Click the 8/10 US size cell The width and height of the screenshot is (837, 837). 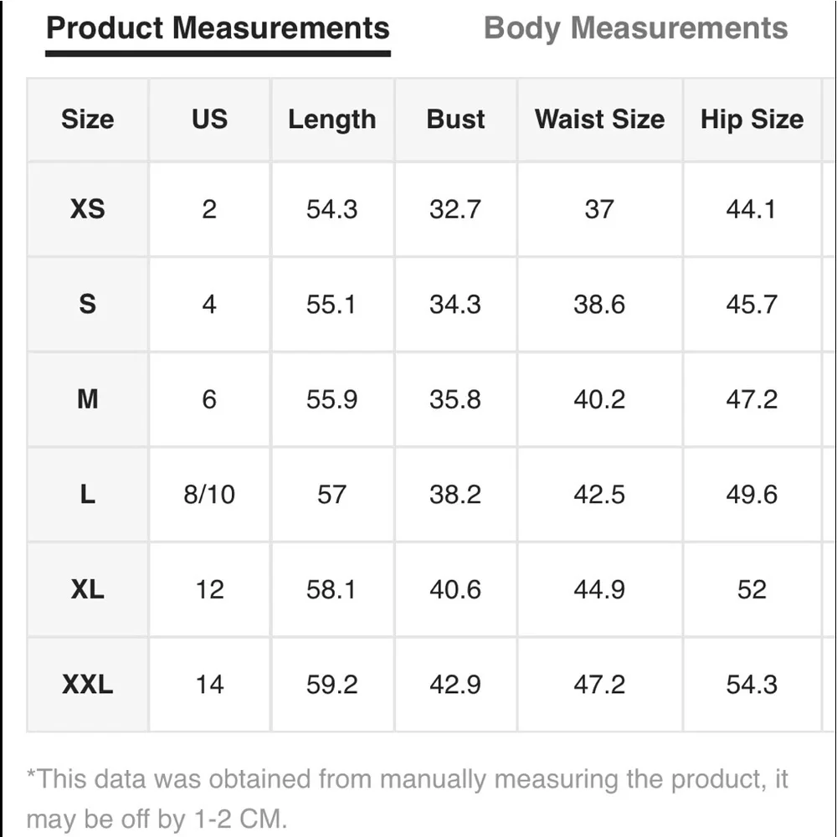pos(209,495)
